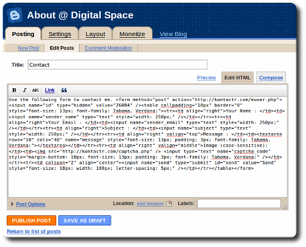Click the add location link
Screen dimensions: 306x247
click(x=150, y=204)
